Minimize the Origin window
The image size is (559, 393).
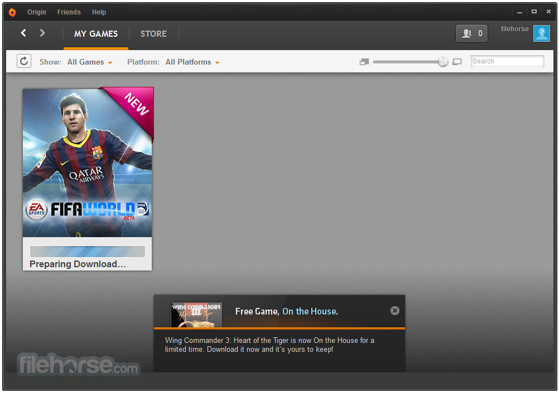tap(519, 12)
